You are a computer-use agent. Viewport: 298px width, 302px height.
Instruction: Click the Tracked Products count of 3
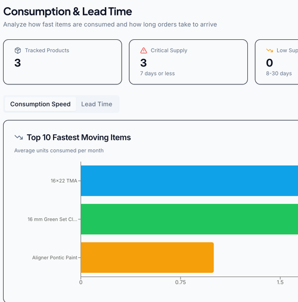point(17,63)
